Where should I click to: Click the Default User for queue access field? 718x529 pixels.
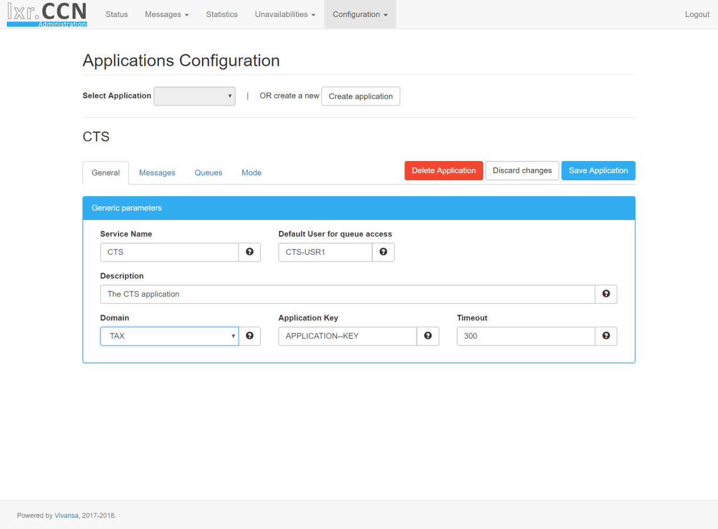point(325,252)
